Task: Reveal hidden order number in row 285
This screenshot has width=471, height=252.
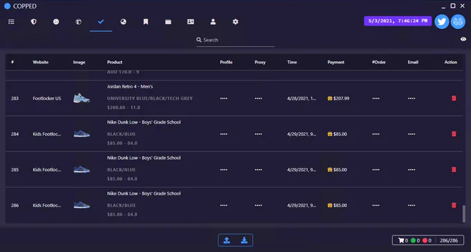Action: 376,169
